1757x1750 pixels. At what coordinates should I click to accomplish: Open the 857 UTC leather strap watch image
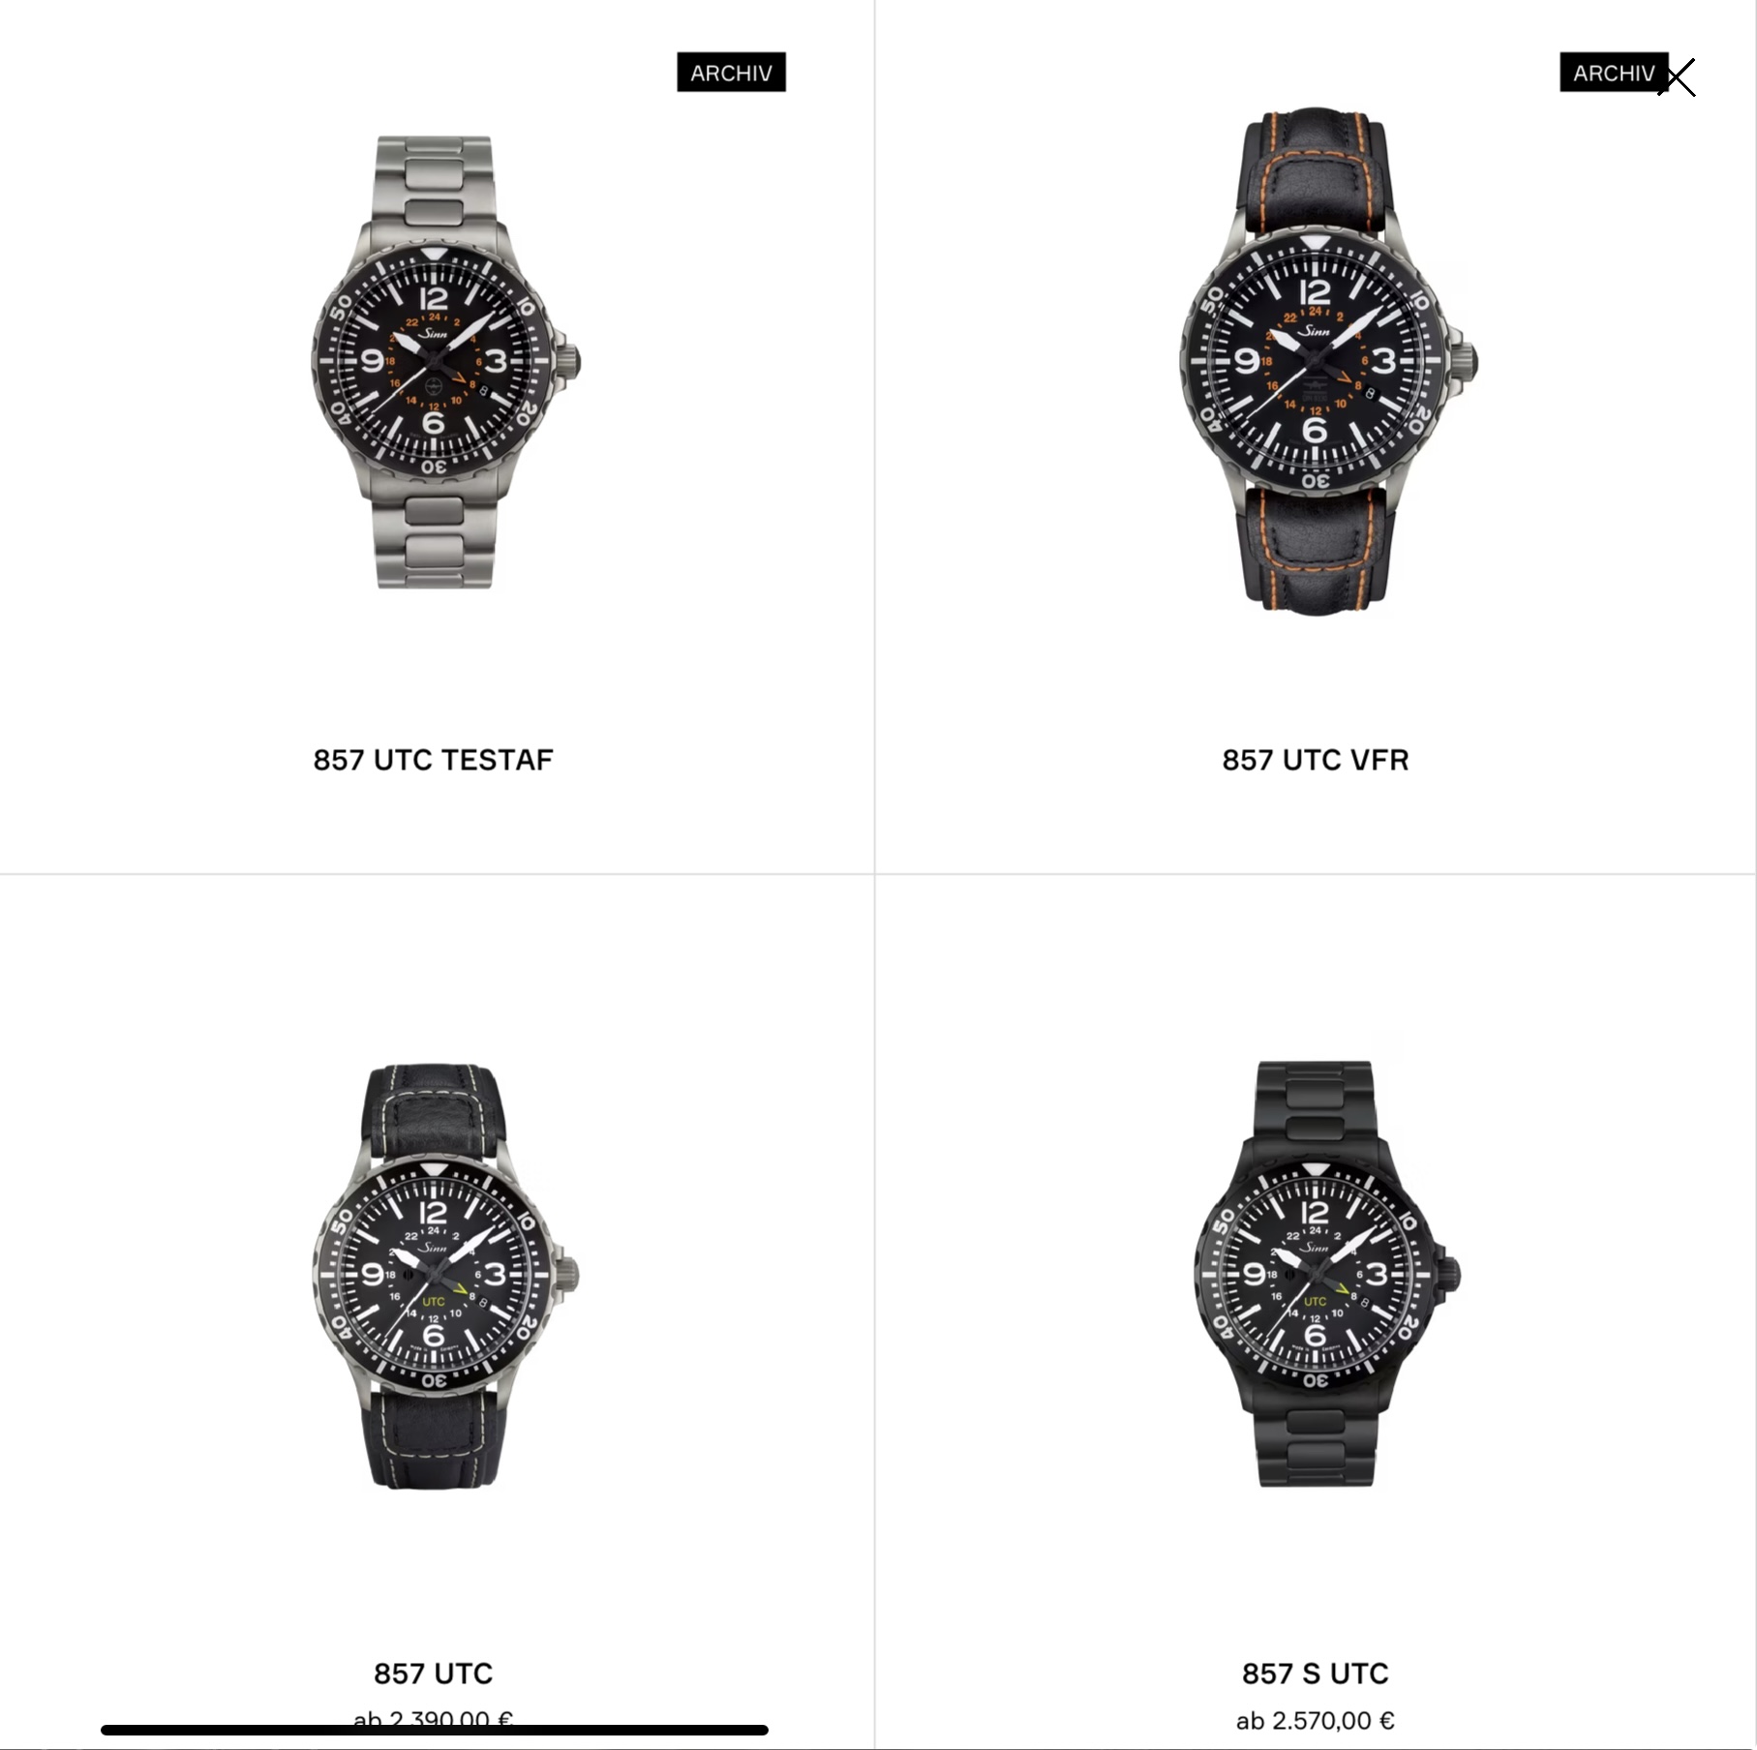click(445, 1277)
